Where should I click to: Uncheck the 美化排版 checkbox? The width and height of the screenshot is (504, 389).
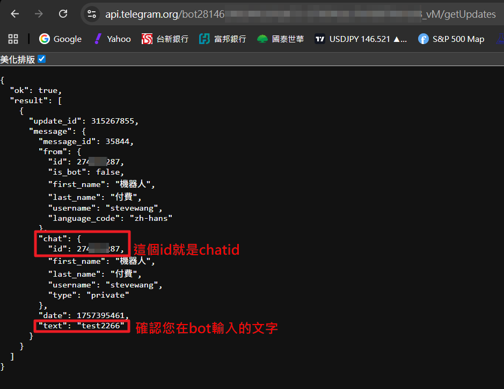tap(42, 59)
